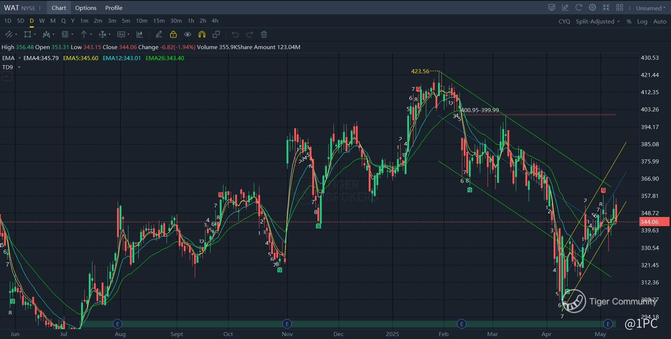
Task: Activate the magnet snap tool
Action: pyautogui.click(x=202, y=34)
